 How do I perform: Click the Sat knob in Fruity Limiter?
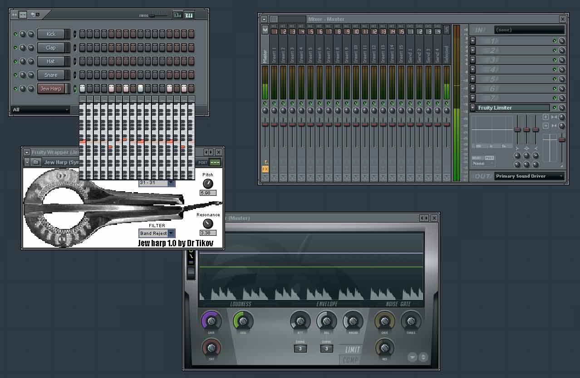pyautogui.click(x=211, y=348)
